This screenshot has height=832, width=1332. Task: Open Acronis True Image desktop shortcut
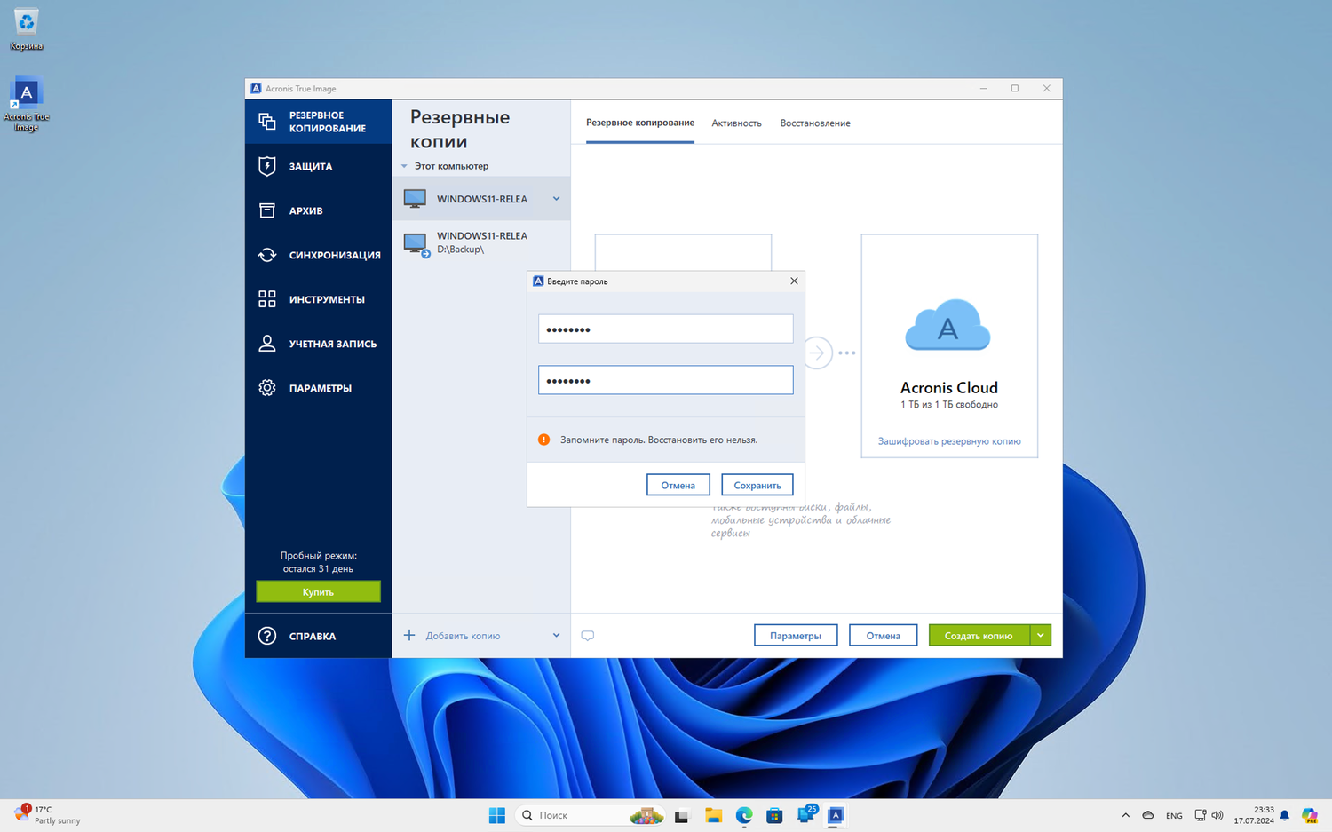tap(26, 105)
